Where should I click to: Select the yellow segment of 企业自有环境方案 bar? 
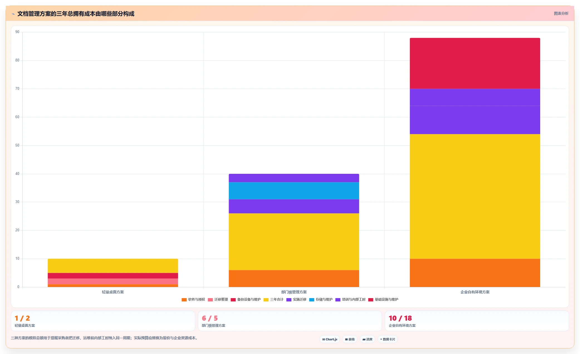pyautogui.click(x=475, y=197)
